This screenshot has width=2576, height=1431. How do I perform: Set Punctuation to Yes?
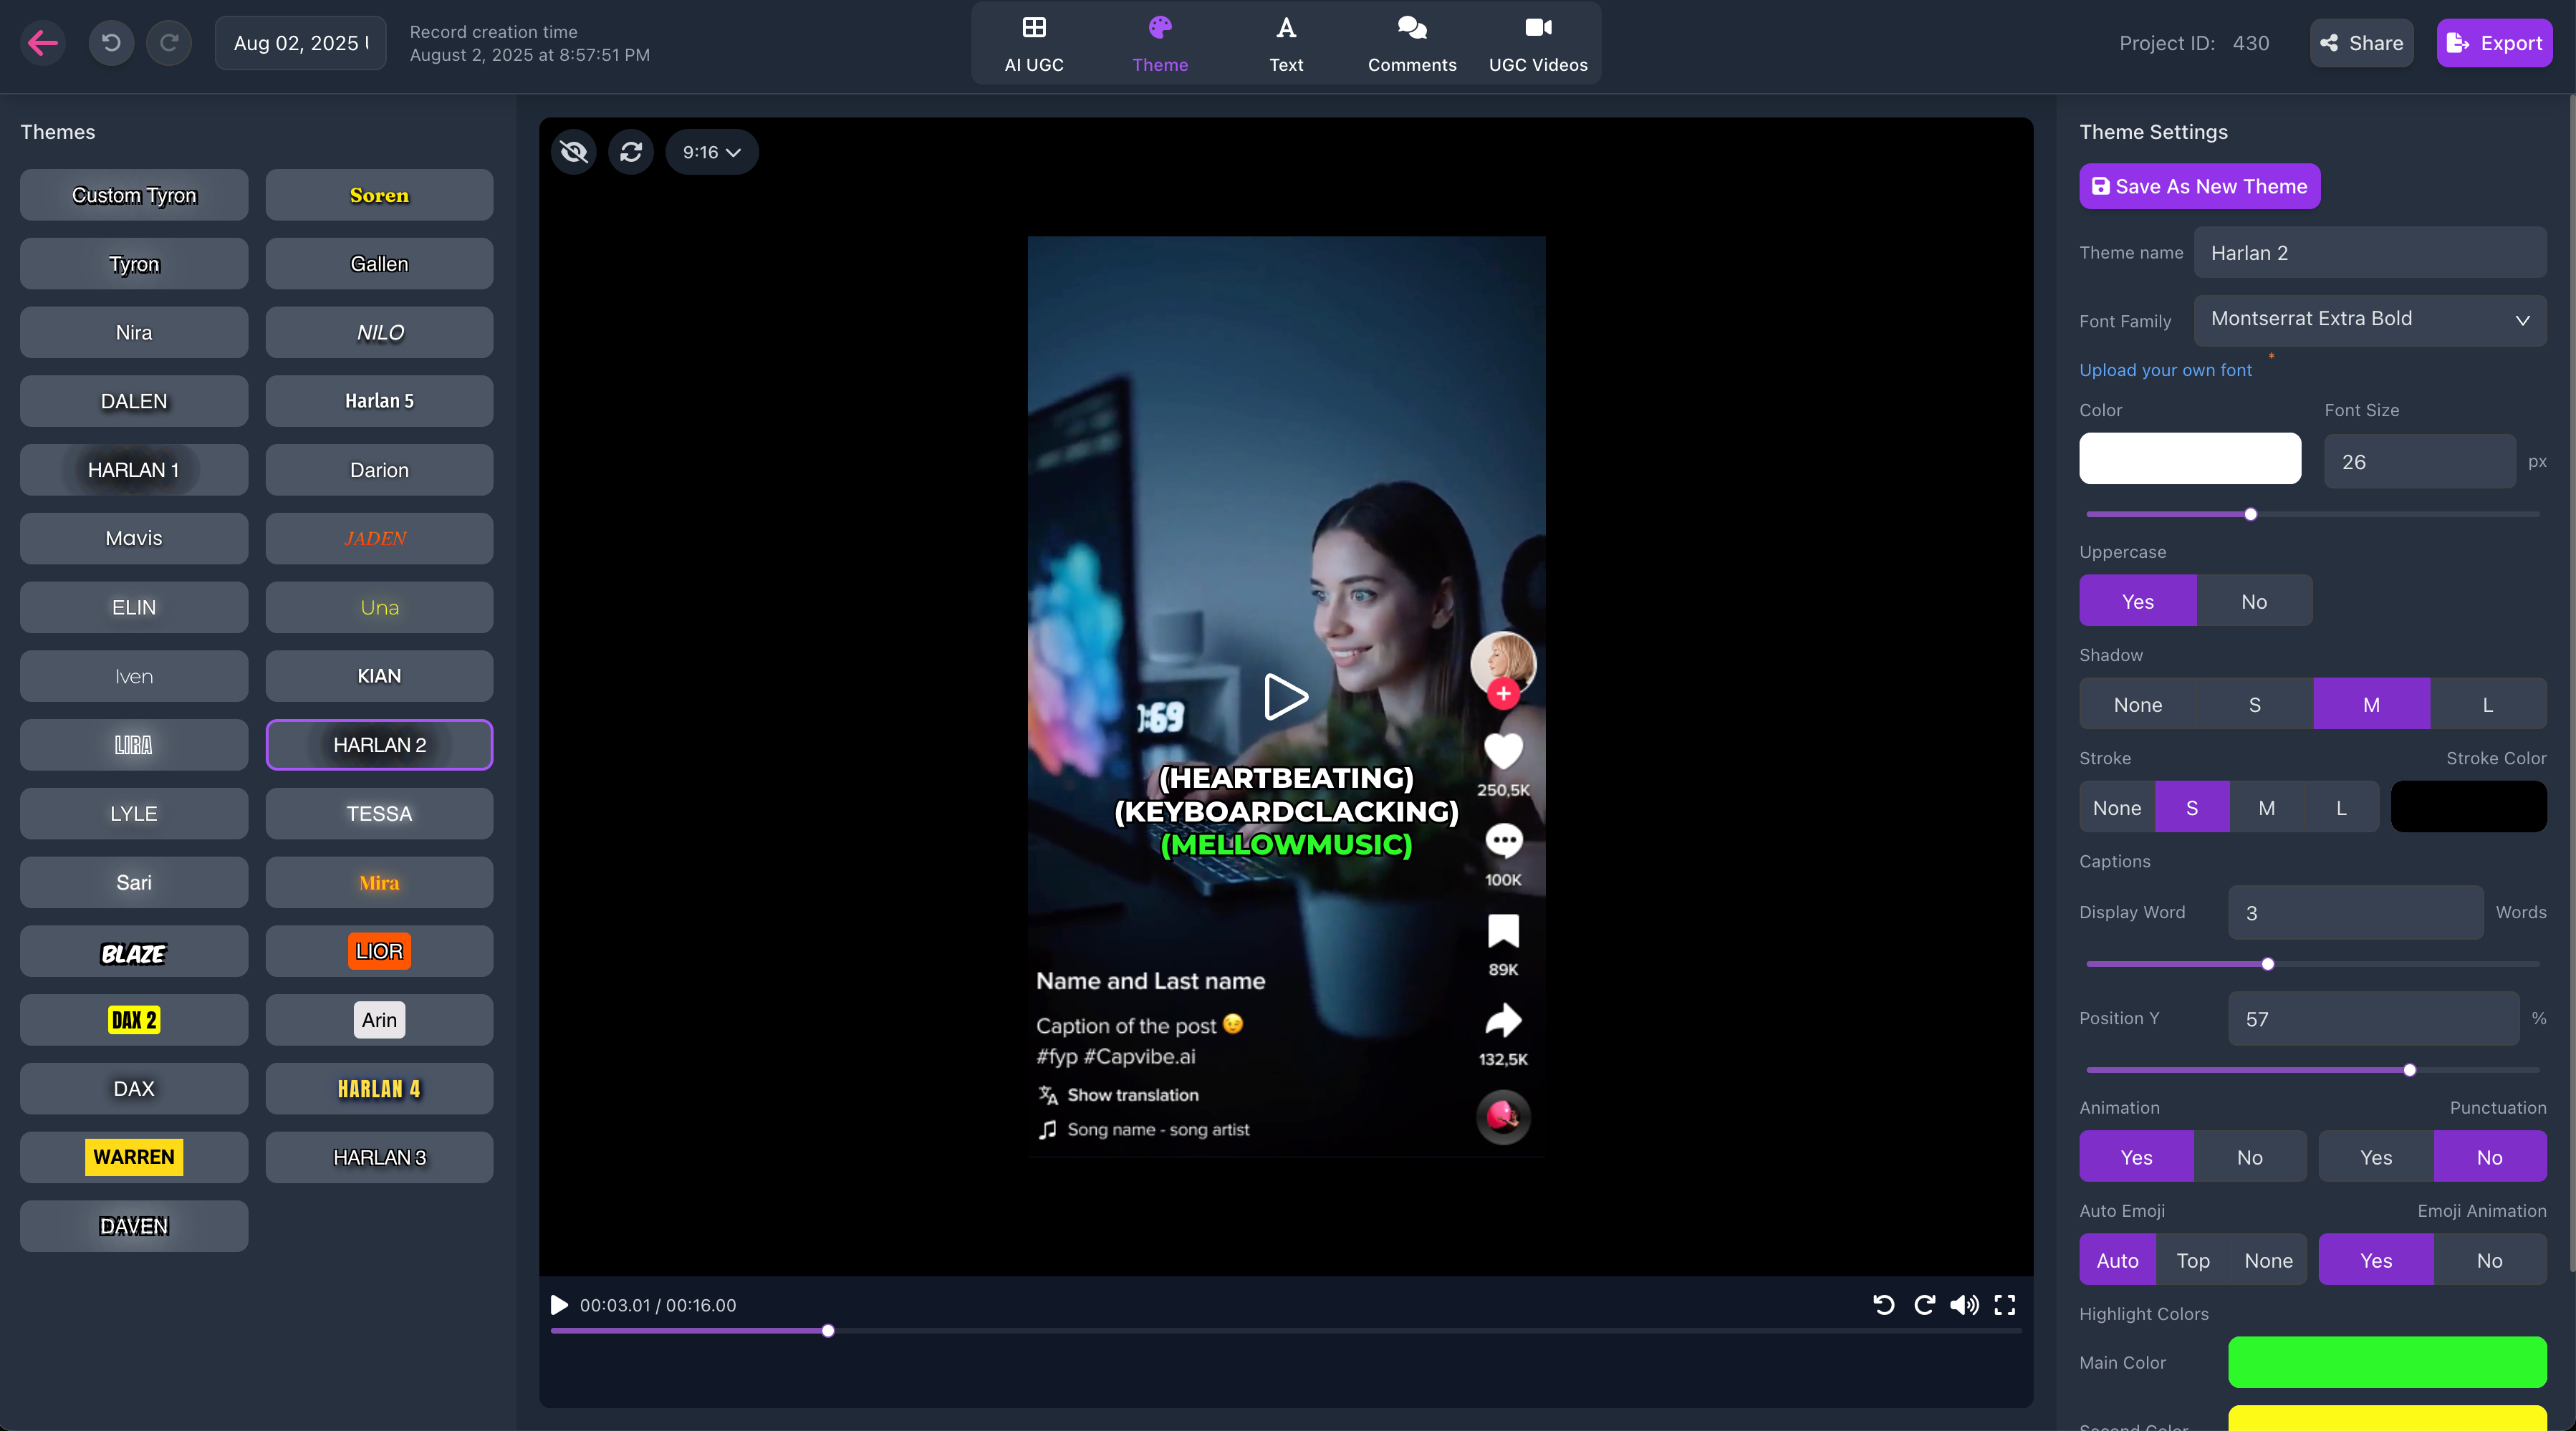[2376, 1157]
